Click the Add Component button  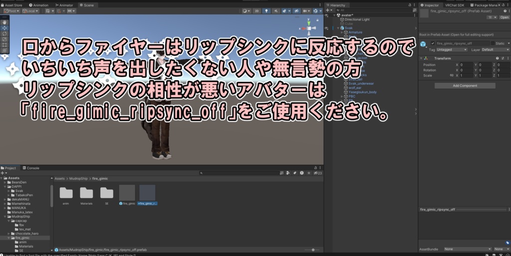[465, 86]
